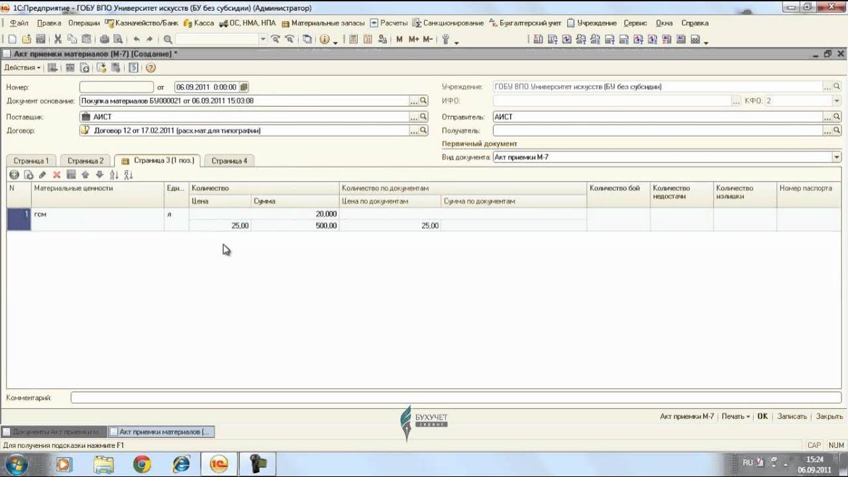
Task: Click the Получатель input field
Action: (658, 131)
